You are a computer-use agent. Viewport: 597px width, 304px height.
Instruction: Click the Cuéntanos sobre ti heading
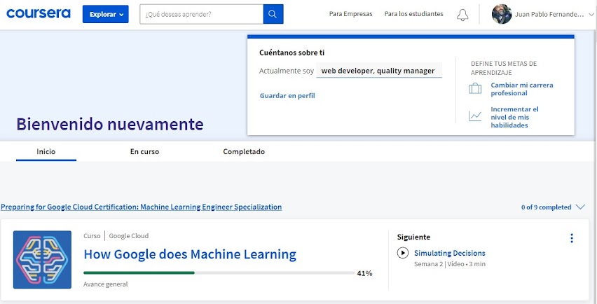tap(291, 53)
